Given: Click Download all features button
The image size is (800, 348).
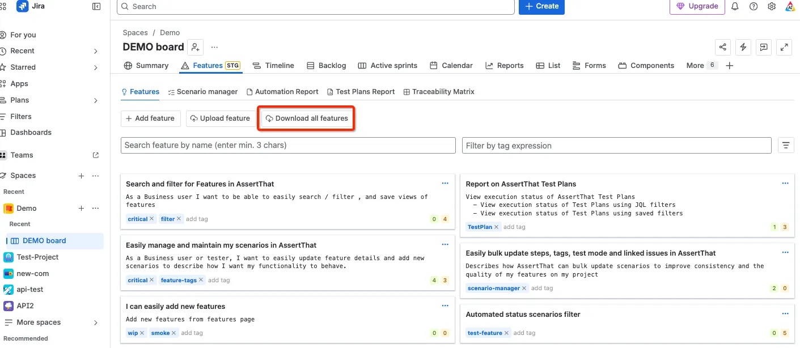Looking at the screenshot, I should click(307, 118).
